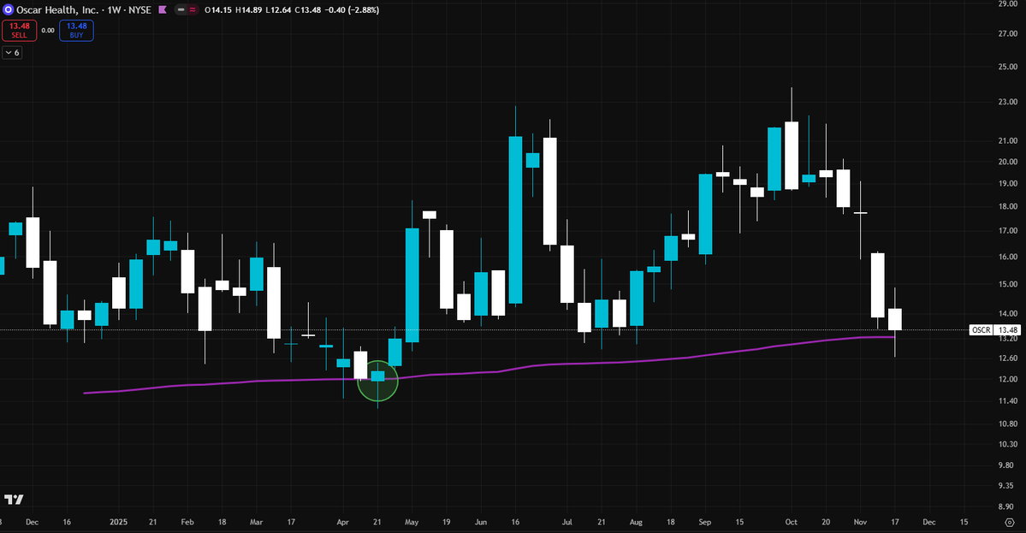Click the 13.48 last price tag on the price axis
1026x533 pixels.
click(x=1008, y=329)
